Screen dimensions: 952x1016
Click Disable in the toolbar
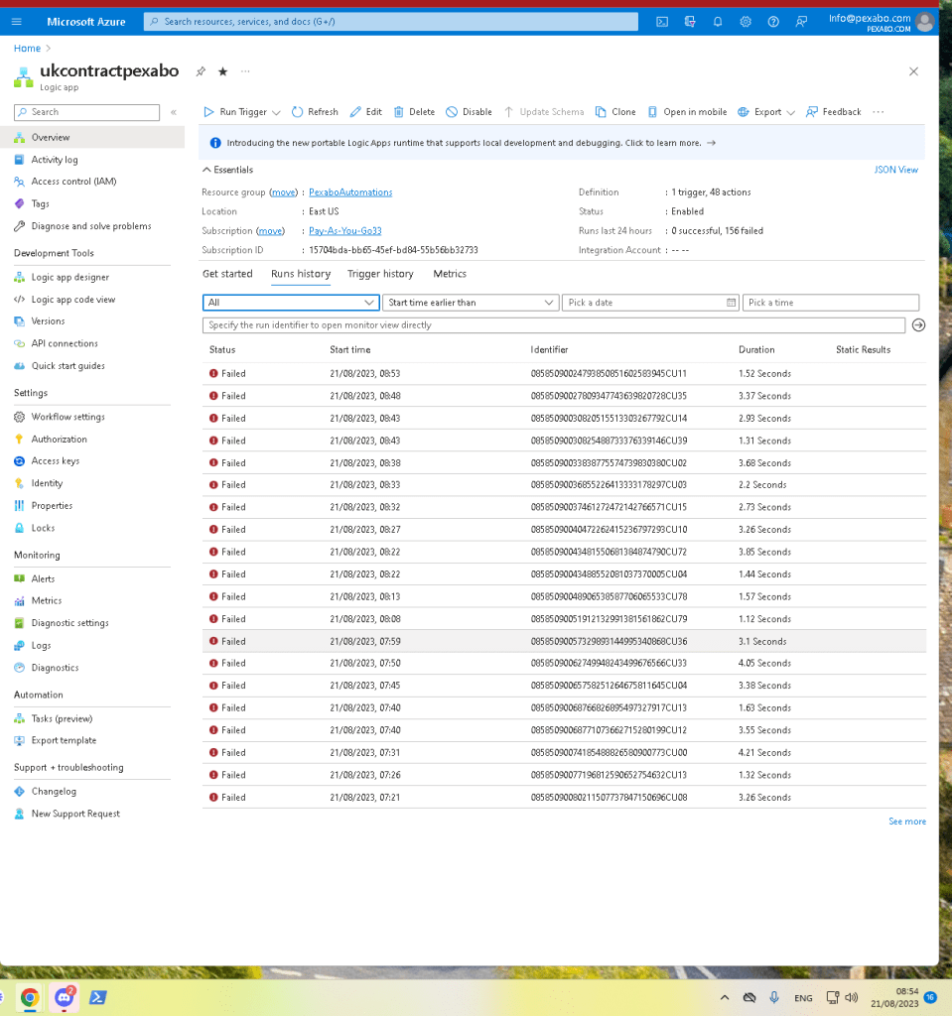point(469,112)
